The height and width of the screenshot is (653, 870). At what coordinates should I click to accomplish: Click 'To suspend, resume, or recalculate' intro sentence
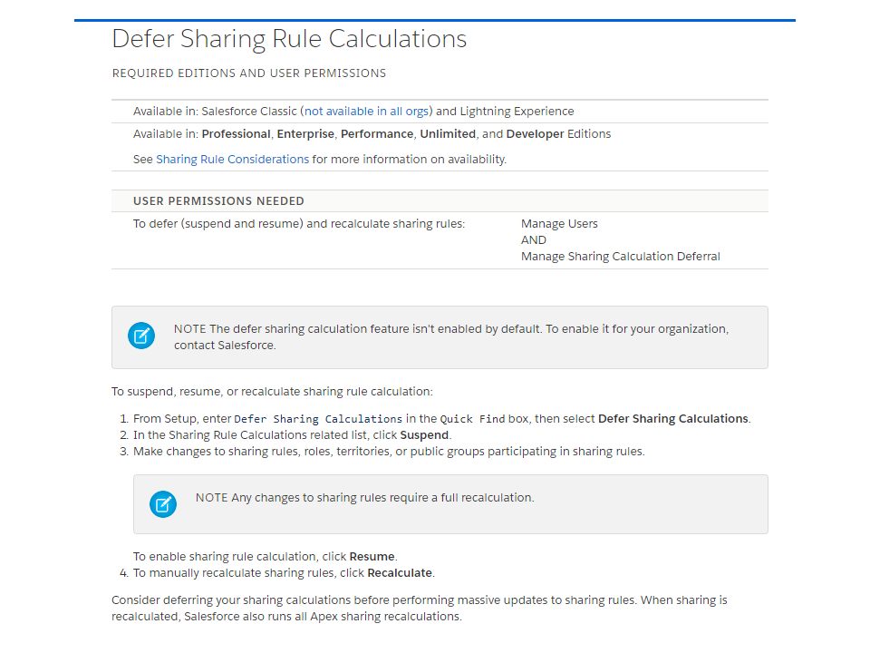pos(272,392)
